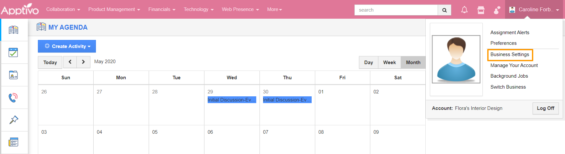Open the agenda book icon in sidebar

pyautogui.click(x=14, y=30)
